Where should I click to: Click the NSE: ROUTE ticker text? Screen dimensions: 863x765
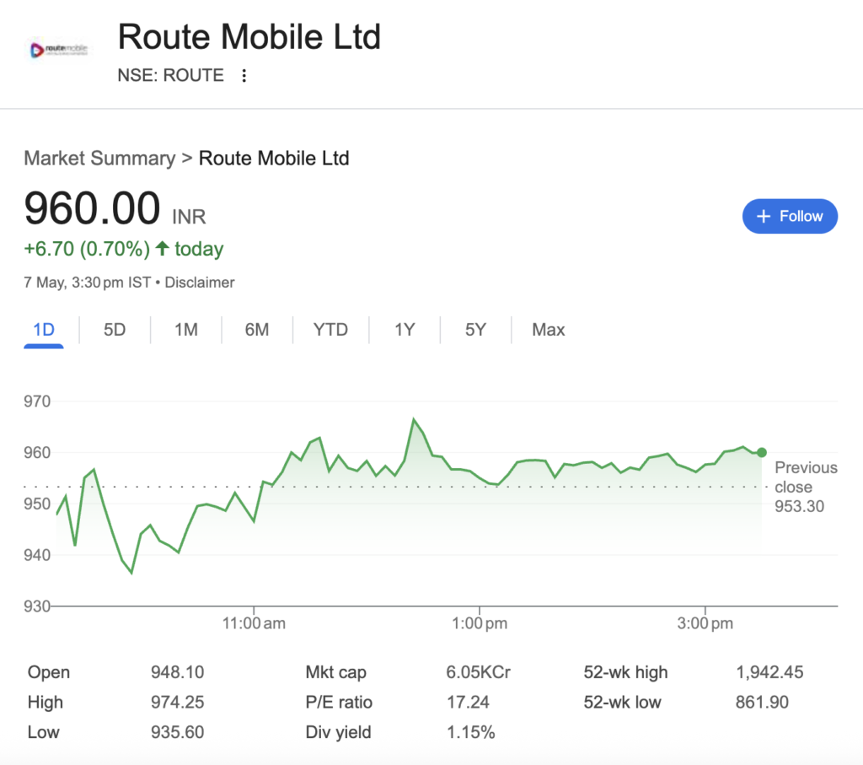tap(170, 75)
